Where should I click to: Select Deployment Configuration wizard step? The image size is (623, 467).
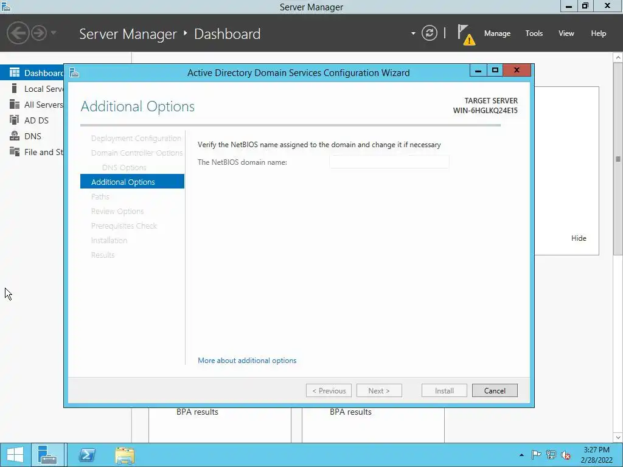(136, 138)
